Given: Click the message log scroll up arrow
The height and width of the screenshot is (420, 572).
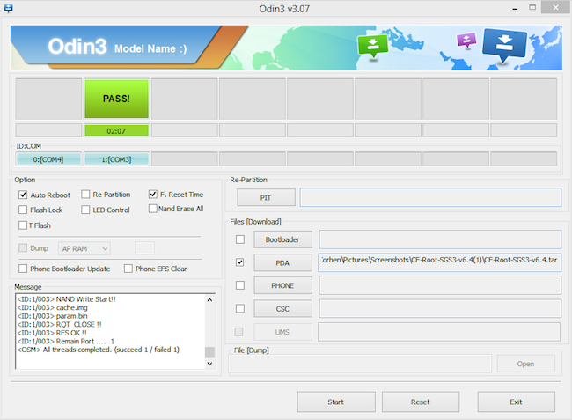Looking at the screenshot, I should [209, 300].
